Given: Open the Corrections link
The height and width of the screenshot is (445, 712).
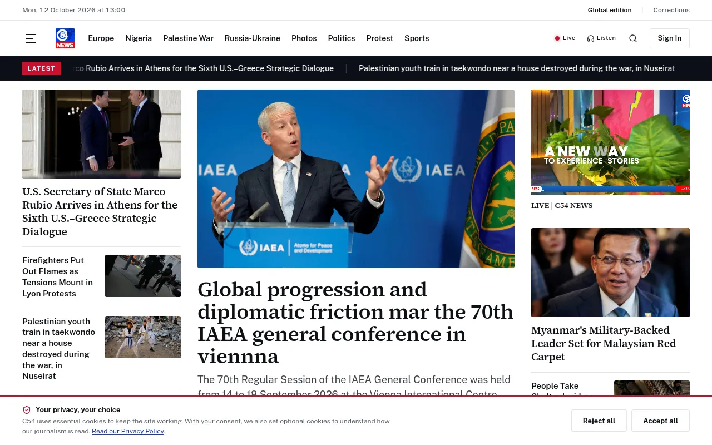Looking at the screenshot, I should [x=671, y=10].
